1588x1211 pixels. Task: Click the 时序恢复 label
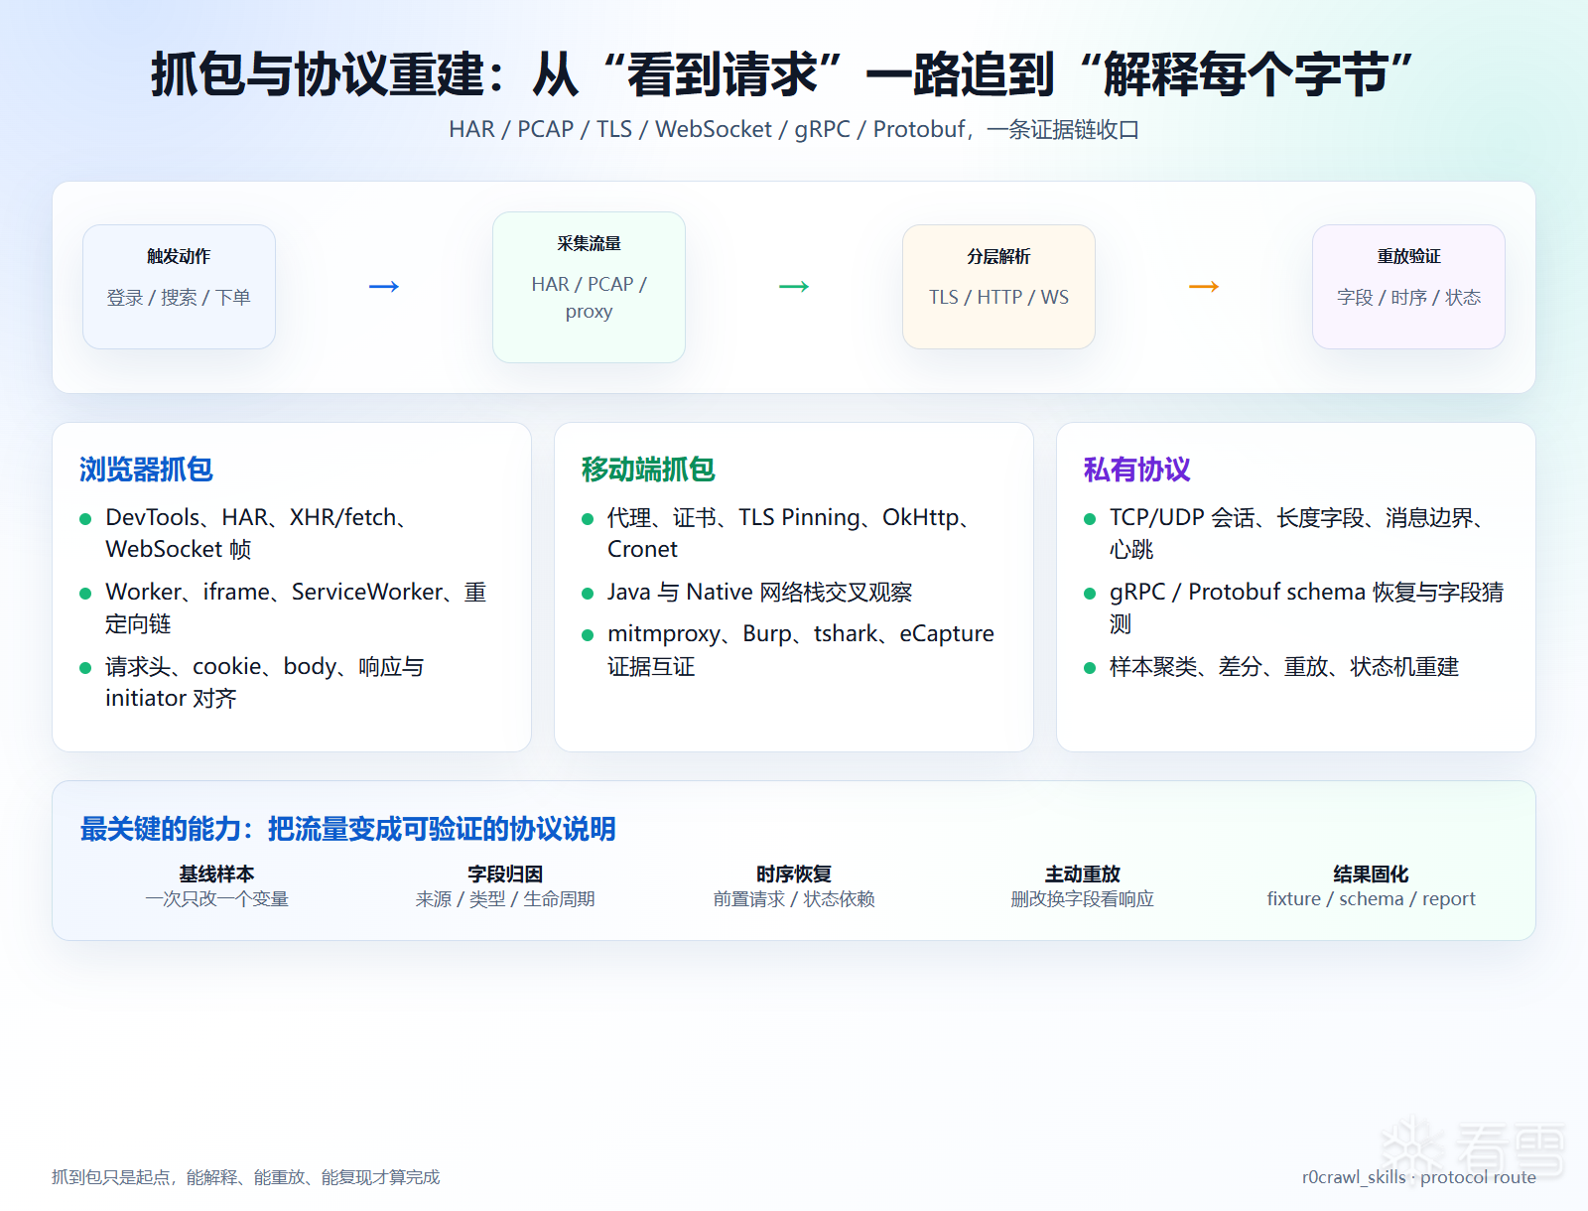tap(794, 874)
